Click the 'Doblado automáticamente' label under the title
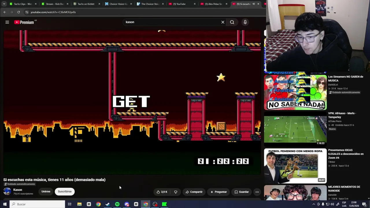370x208 pixels. (x=20, y=184)
